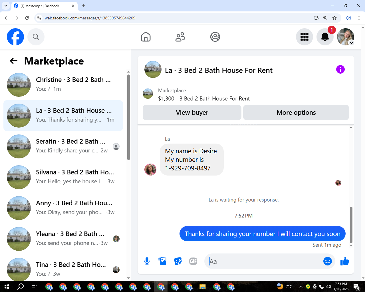Image resolution: width=365 pixels, height=292 pixels.
Task: Open Windows taskbar search
Action: click(x=21, y=287)
